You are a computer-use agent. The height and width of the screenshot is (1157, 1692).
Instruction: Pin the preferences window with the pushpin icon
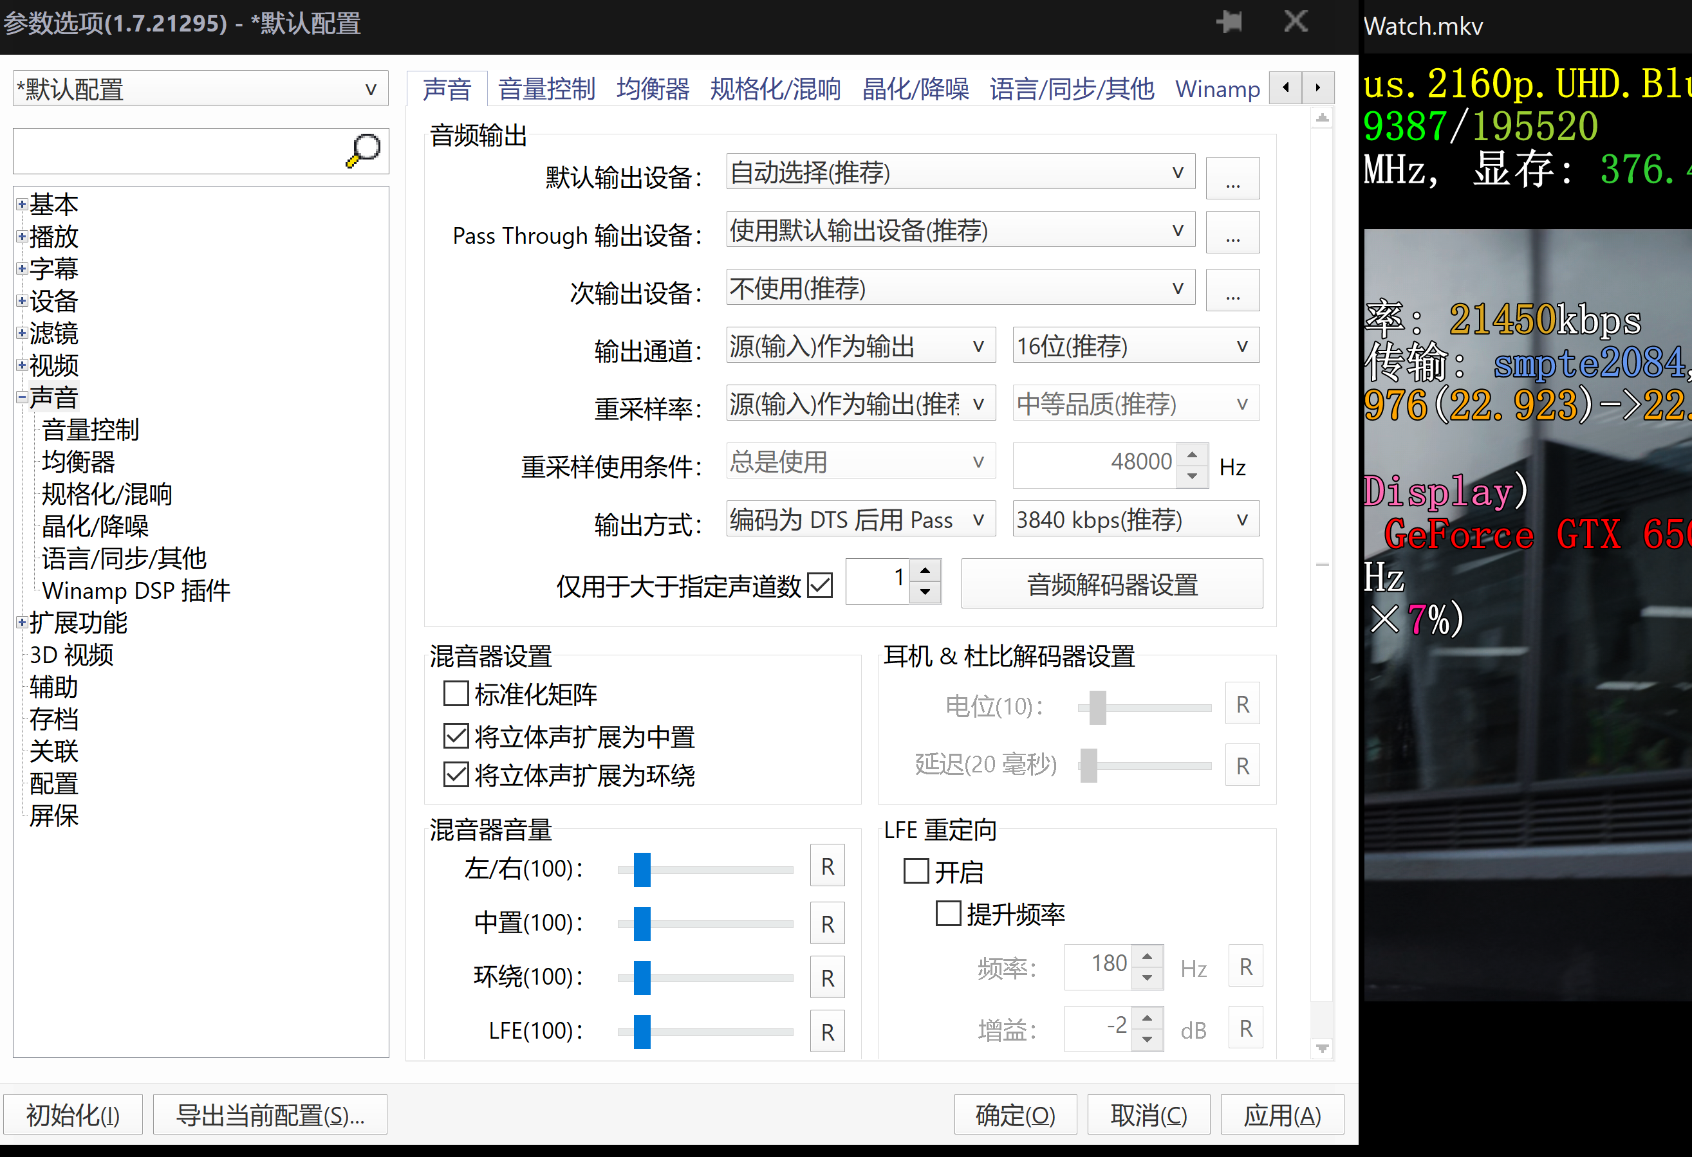click(x=1229, y=21)
